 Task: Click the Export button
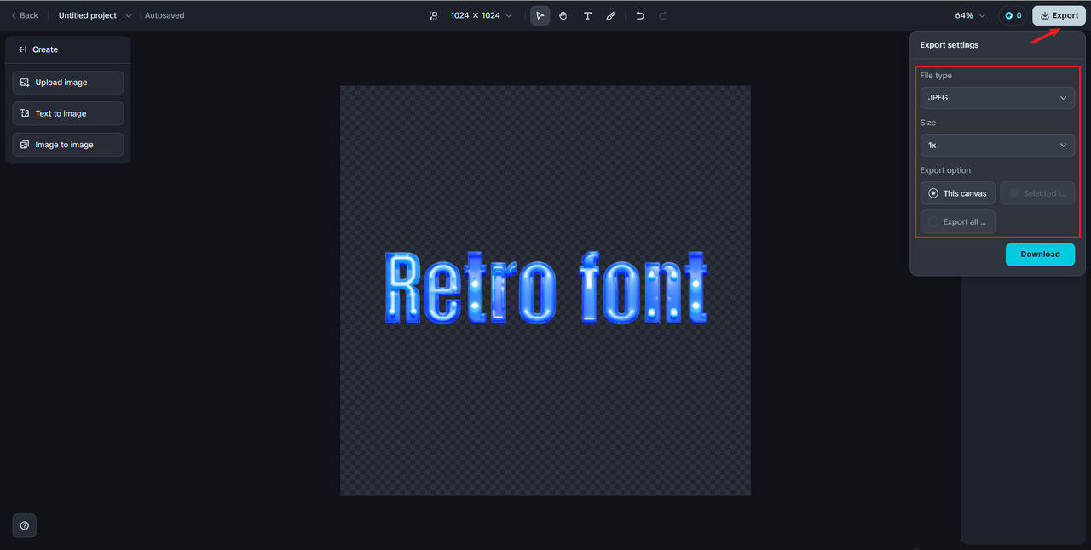pos(1059,15)
